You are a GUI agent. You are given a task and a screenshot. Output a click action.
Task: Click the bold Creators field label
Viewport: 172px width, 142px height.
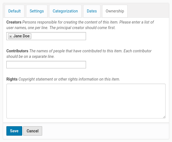coord(14,22)
